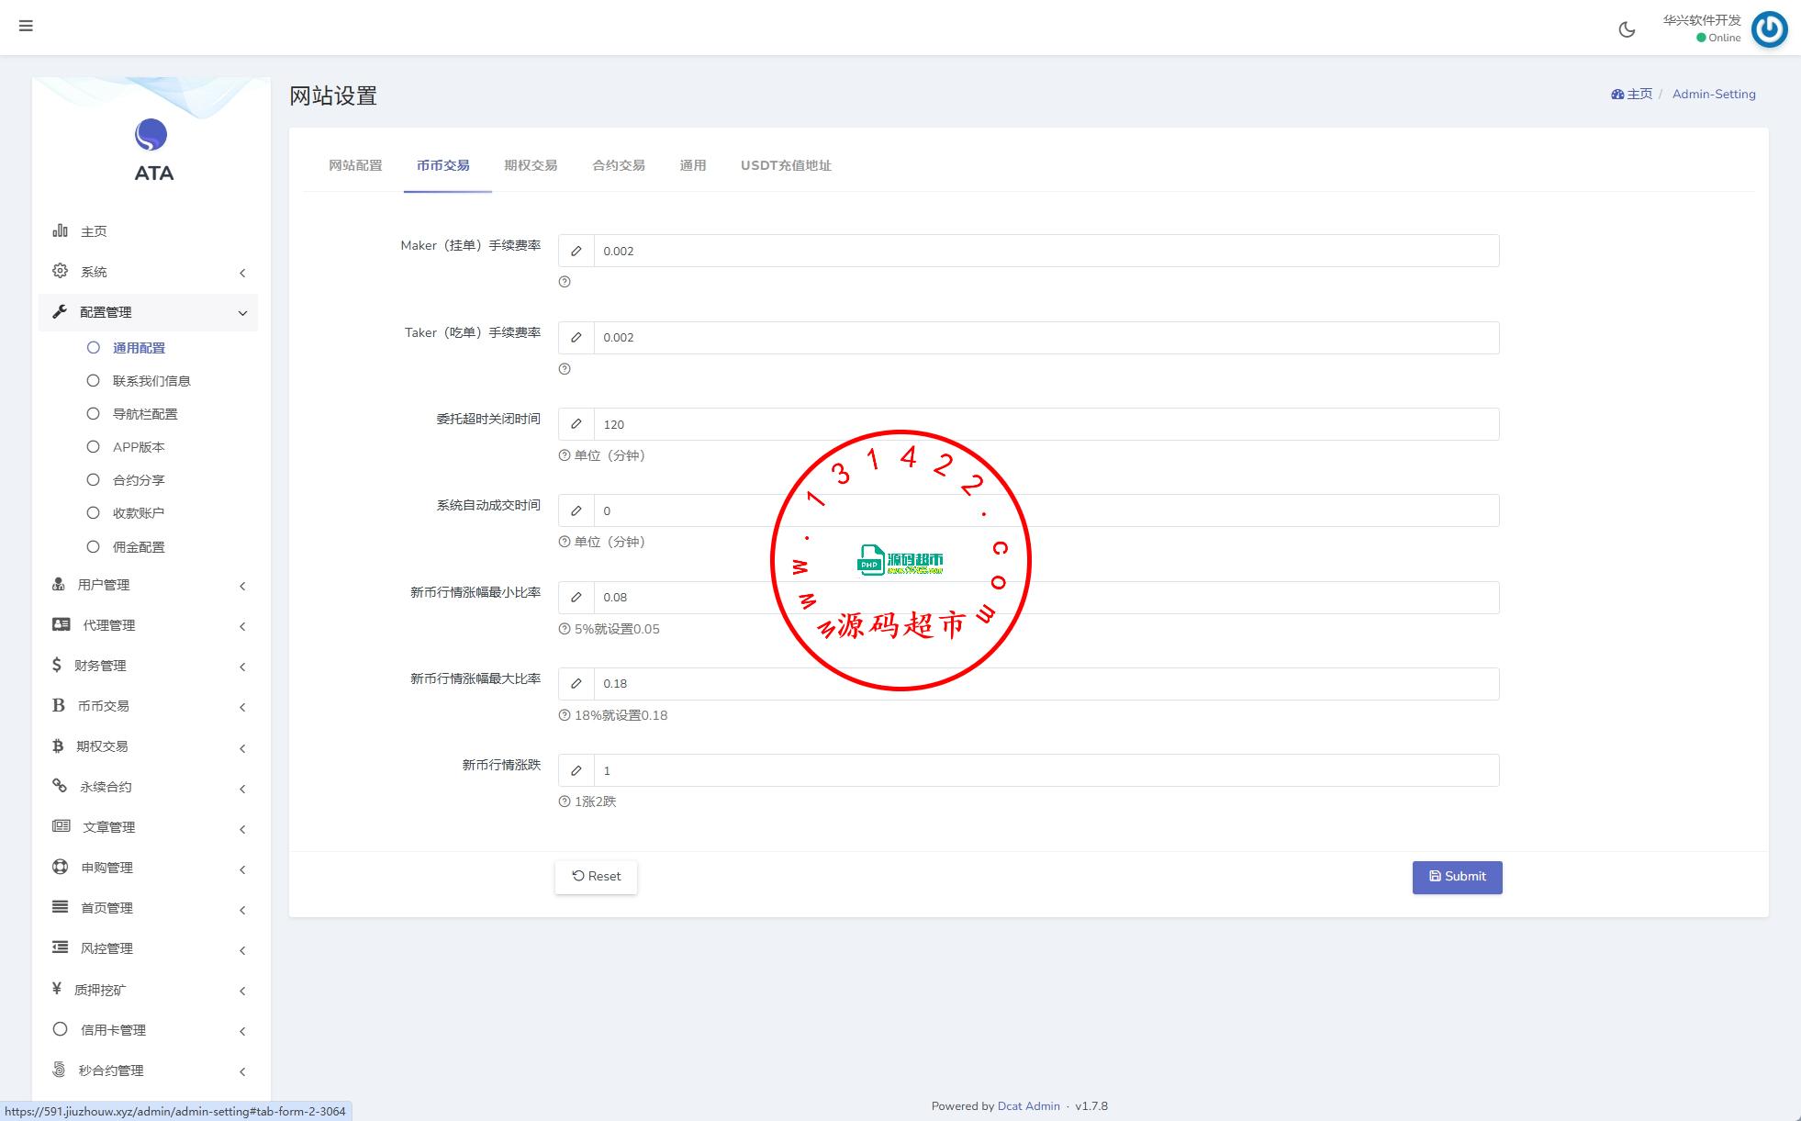
Task: Click the 委托超时关闭时间 input field
Action: pos(1046,424)
